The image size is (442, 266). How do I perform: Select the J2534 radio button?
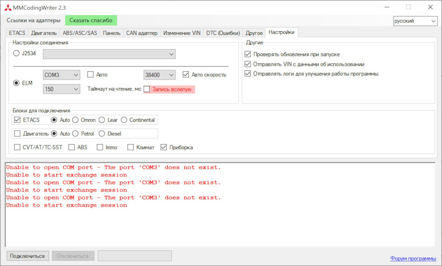tap(17, 53)
